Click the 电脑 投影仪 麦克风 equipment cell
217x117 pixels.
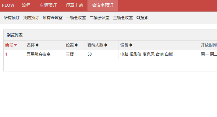(159, 54)
